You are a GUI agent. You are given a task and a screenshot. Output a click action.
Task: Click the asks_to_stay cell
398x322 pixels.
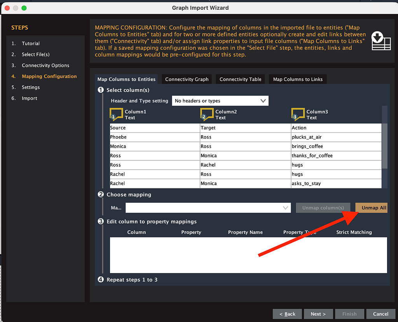(336, 183)
